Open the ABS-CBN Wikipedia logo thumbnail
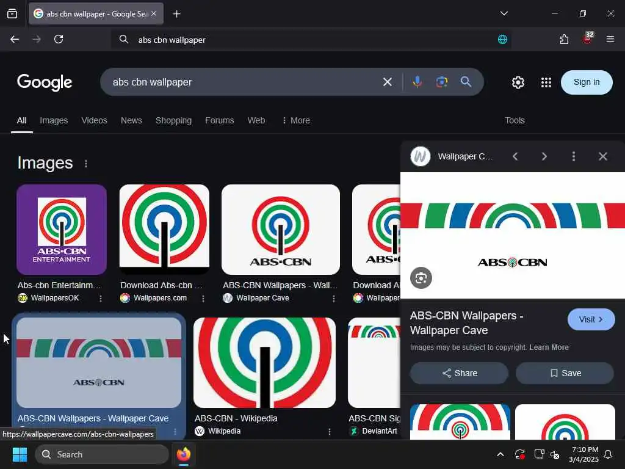 pos(264,363)
